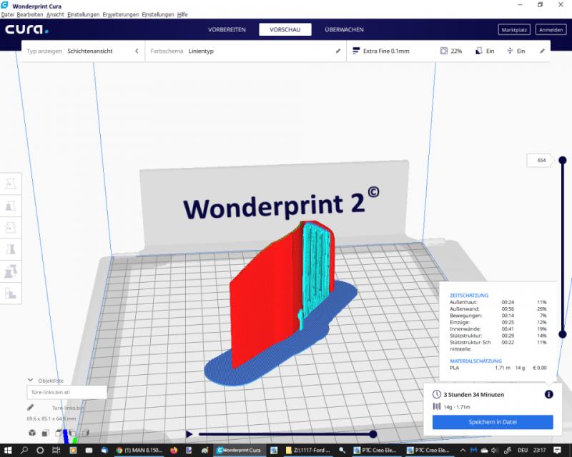Click the Z:\1117-Ford folder taskbar button
This screenshot has height=457, width=572.
309,451
